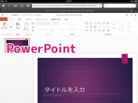Viewport: 138px width, 103px height.
Task: Toggle numbered list
Action: coord(68,24)
